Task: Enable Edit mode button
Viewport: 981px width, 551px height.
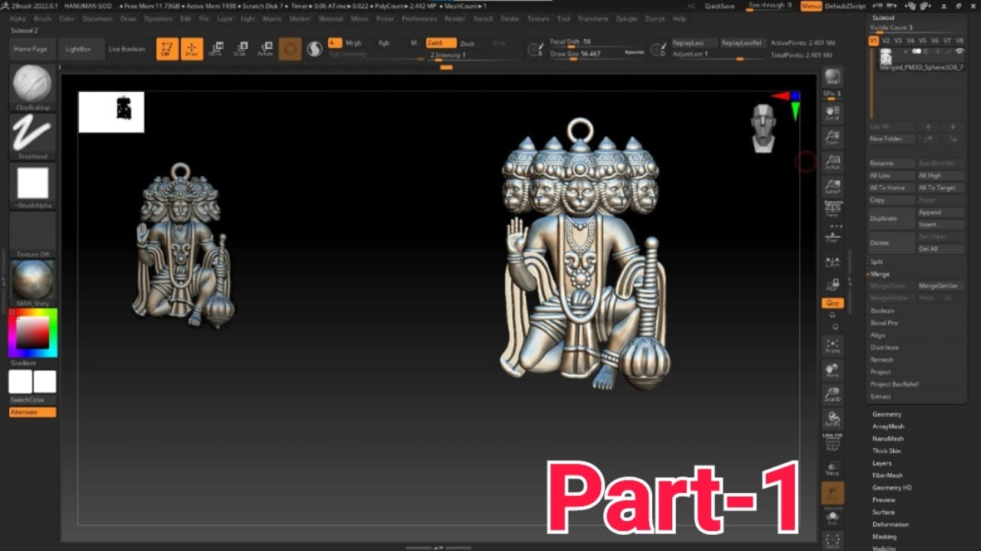Action: pos(167,49)
